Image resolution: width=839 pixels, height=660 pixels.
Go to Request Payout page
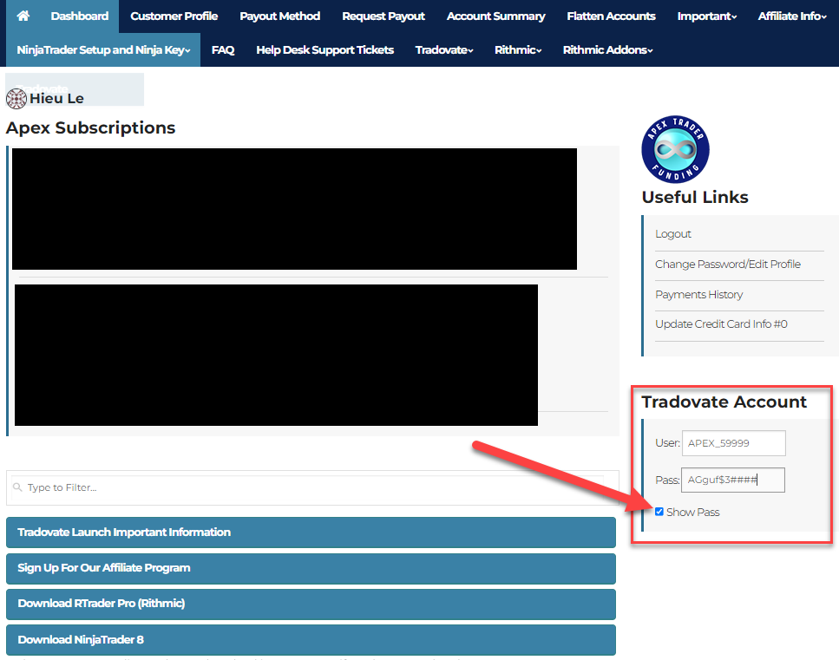383,16
